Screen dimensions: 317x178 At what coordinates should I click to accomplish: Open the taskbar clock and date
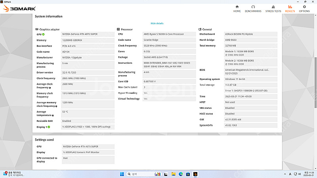[x=309, y=174]
